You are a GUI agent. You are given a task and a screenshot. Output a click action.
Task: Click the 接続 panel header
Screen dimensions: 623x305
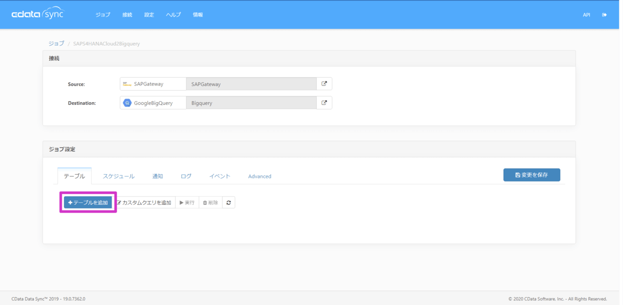[309, 58]
